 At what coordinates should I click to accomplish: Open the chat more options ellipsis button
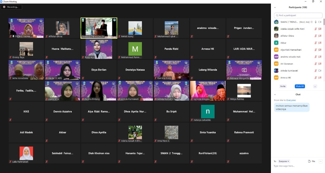point(320,161)
